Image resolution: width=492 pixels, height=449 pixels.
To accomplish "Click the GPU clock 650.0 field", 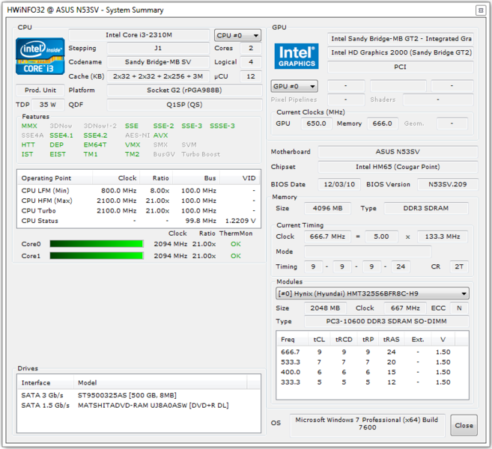I will (316, 123).
